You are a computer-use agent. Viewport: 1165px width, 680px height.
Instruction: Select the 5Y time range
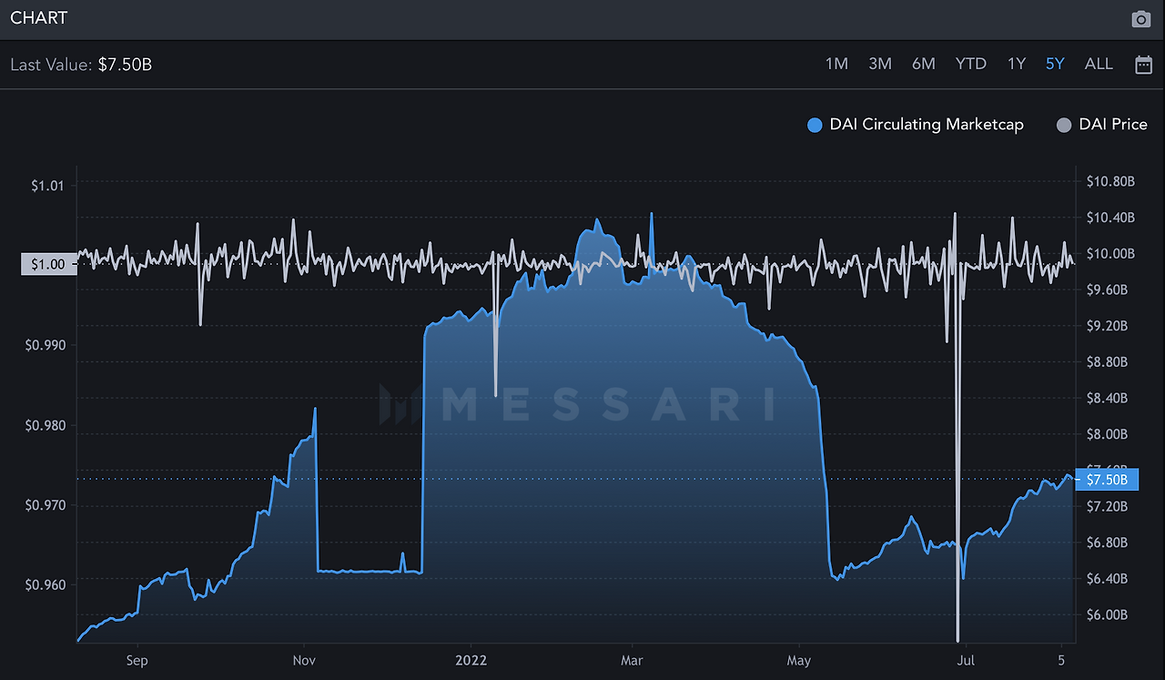click(x=1055, y=64)
